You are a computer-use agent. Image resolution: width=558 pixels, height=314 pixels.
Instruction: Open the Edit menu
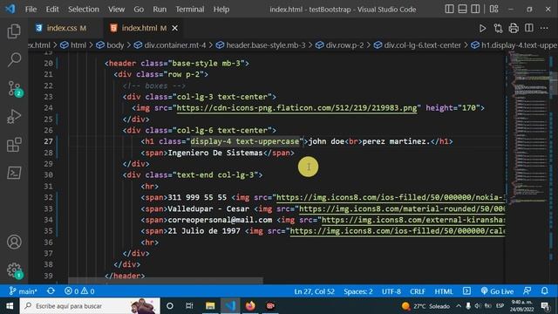pyautogui.click(x=52, y=10)
